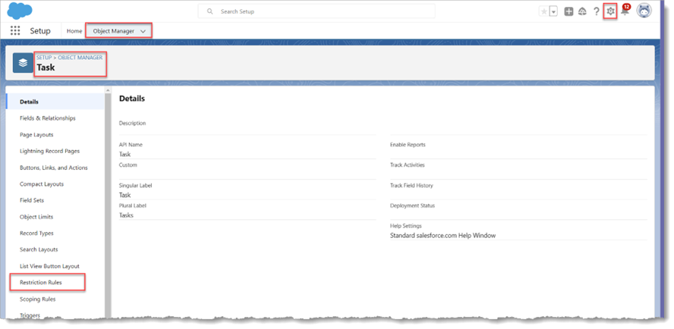The height and width of the screenshot is (329, 674).
Task: Go to Scoping Rules in the sidebar
Action: (x=37, y=299)
